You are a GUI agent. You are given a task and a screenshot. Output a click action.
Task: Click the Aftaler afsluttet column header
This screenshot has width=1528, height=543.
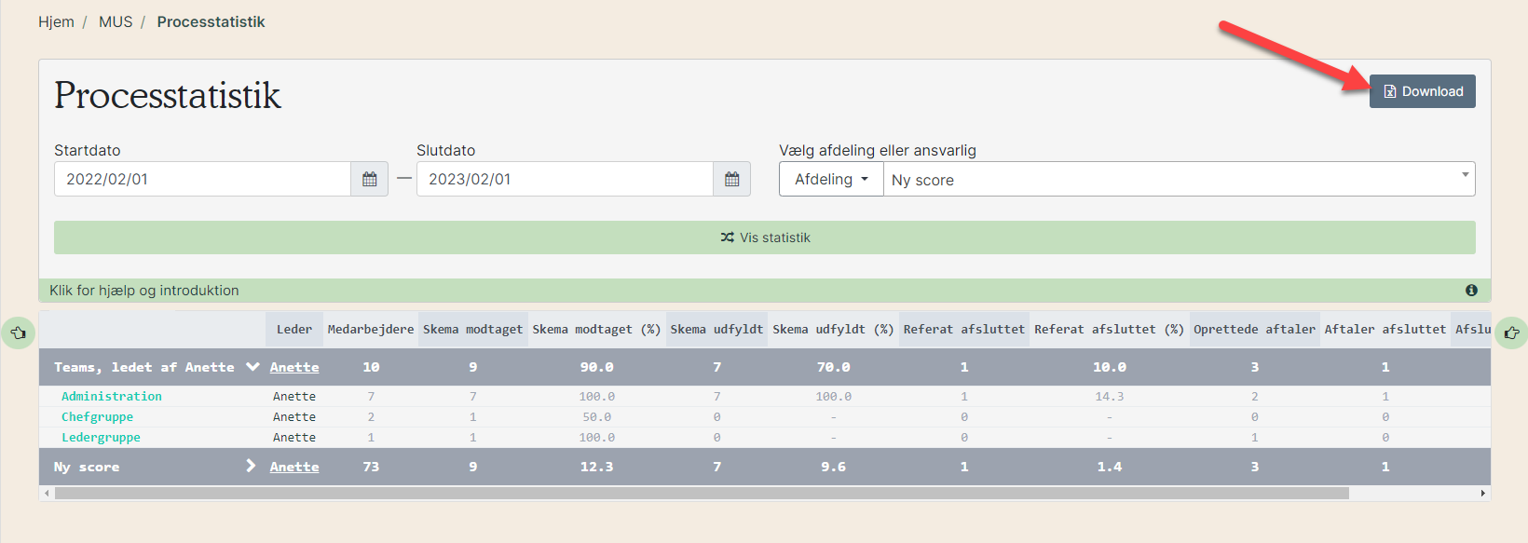(1385, 329)
